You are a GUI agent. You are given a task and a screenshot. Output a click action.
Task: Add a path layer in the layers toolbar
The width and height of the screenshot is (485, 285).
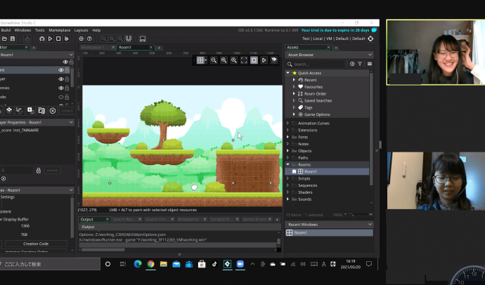coord(20,110)
